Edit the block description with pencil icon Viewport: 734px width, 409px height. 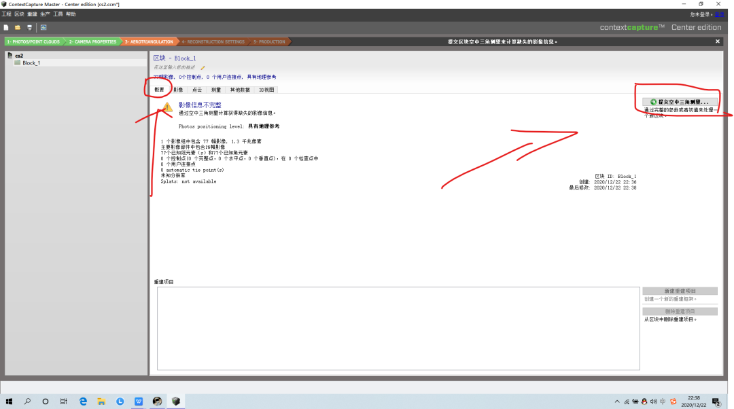tap(203, 67)
